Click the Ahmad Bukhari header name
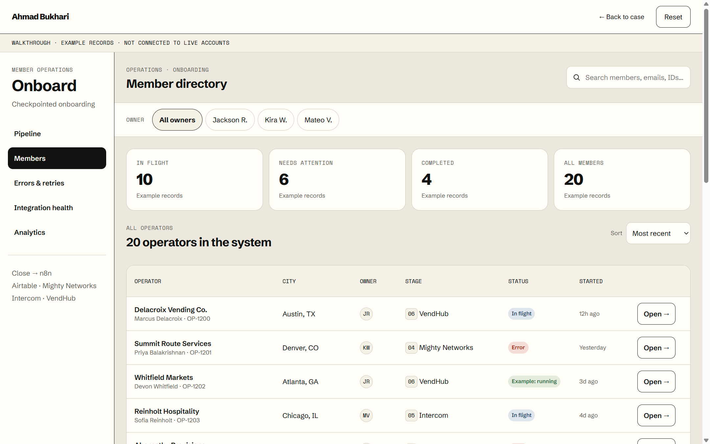This screenshot has width=710, height=444. point(40,17)
